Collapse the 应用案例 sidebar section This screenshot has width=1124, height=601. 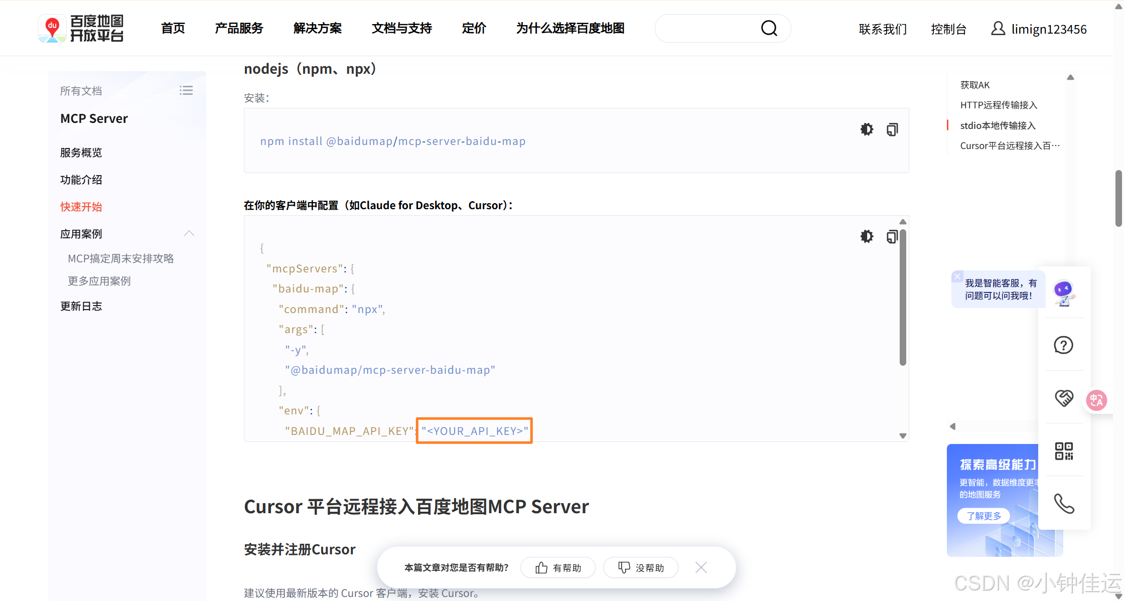click(x=189, y=233)
